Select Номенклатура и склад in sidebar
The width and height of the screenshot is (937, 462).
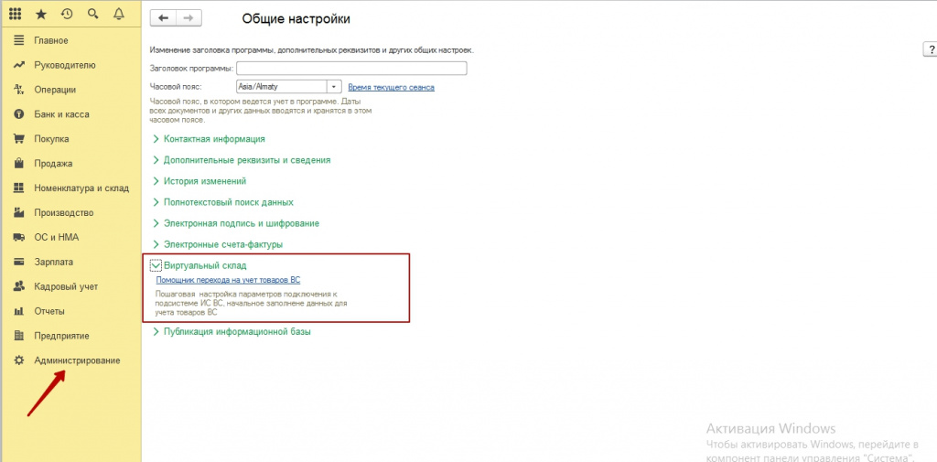(81, 188)
